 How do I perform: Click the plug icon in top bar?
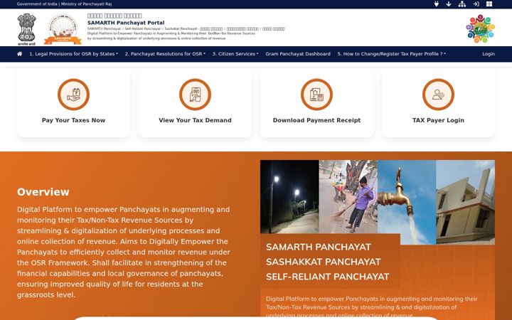[436, 4]
